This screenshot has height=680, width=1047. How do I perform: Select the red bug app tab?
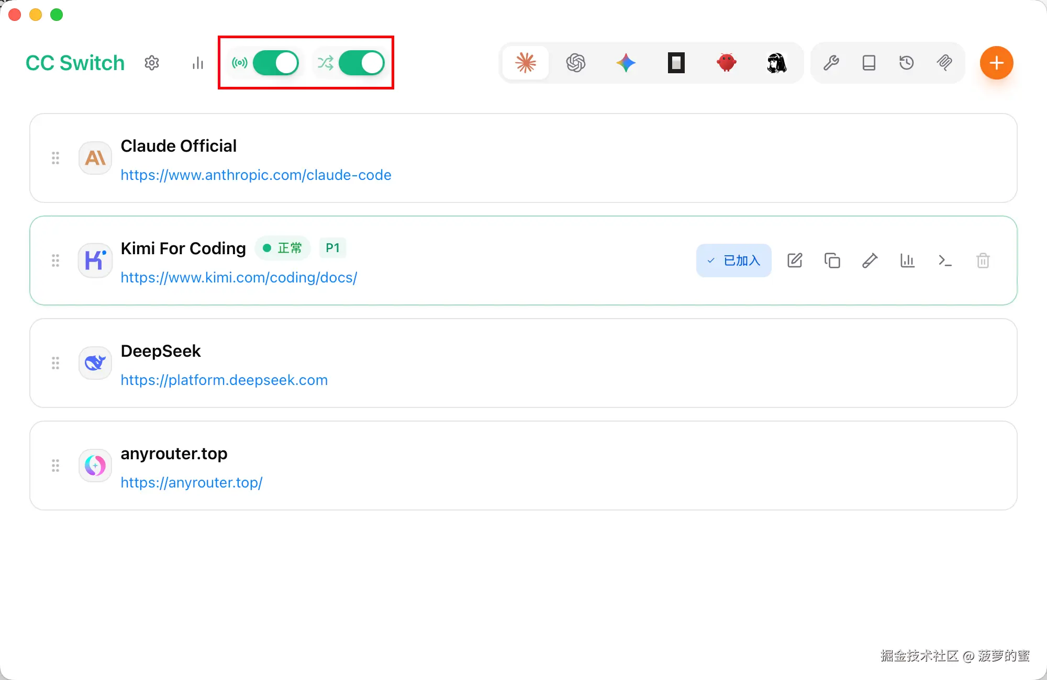pos(726,63)
